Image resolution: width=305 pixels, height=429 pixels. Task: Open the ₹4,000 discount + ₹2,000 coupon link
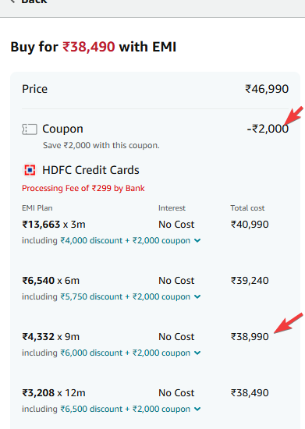click(126, 240)
